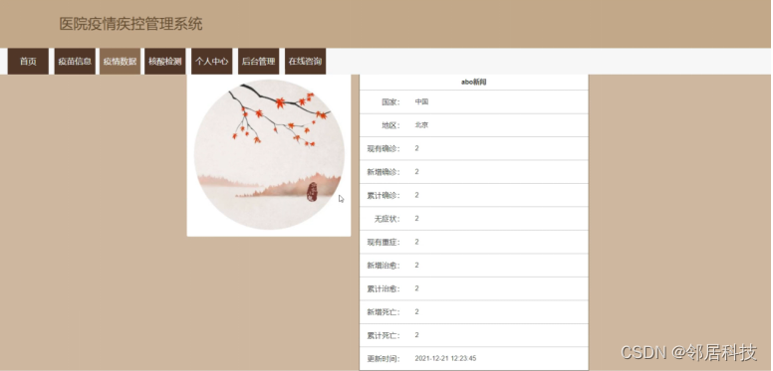
Task: Click the round maple branch painting image
Action: 269,154
